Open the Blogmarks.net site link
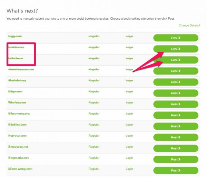This screenshot has width=207, height=177. pyautogui.click(x=19, y=158)
